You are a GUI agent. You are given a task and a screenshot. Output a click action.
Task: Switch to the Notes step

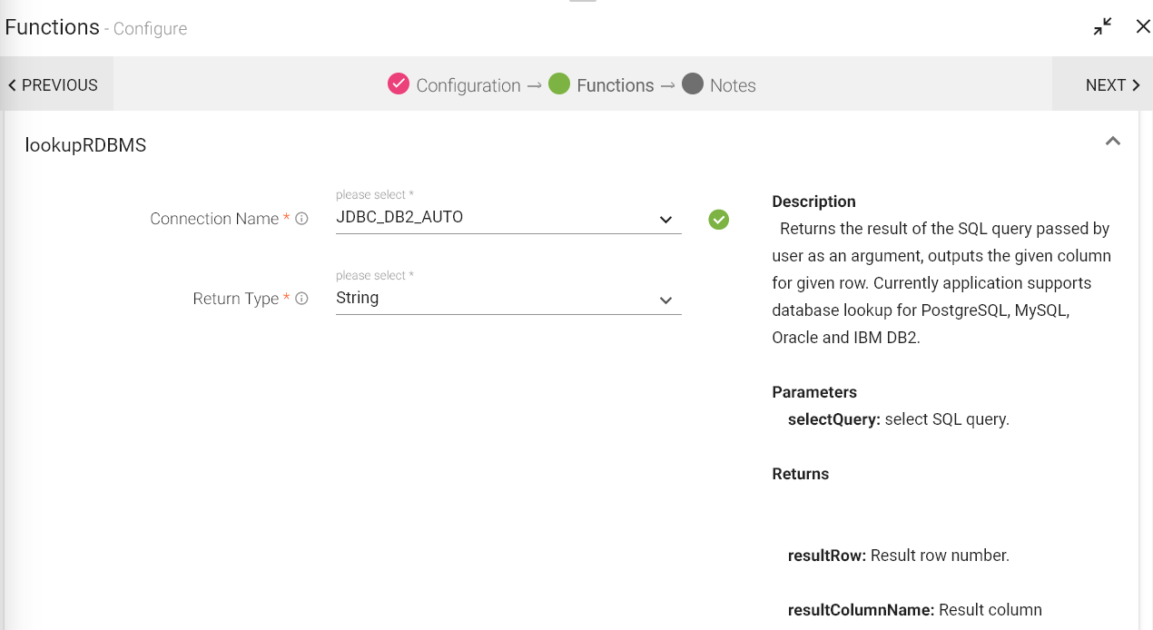pyautogui.click(x=732, y=84)
